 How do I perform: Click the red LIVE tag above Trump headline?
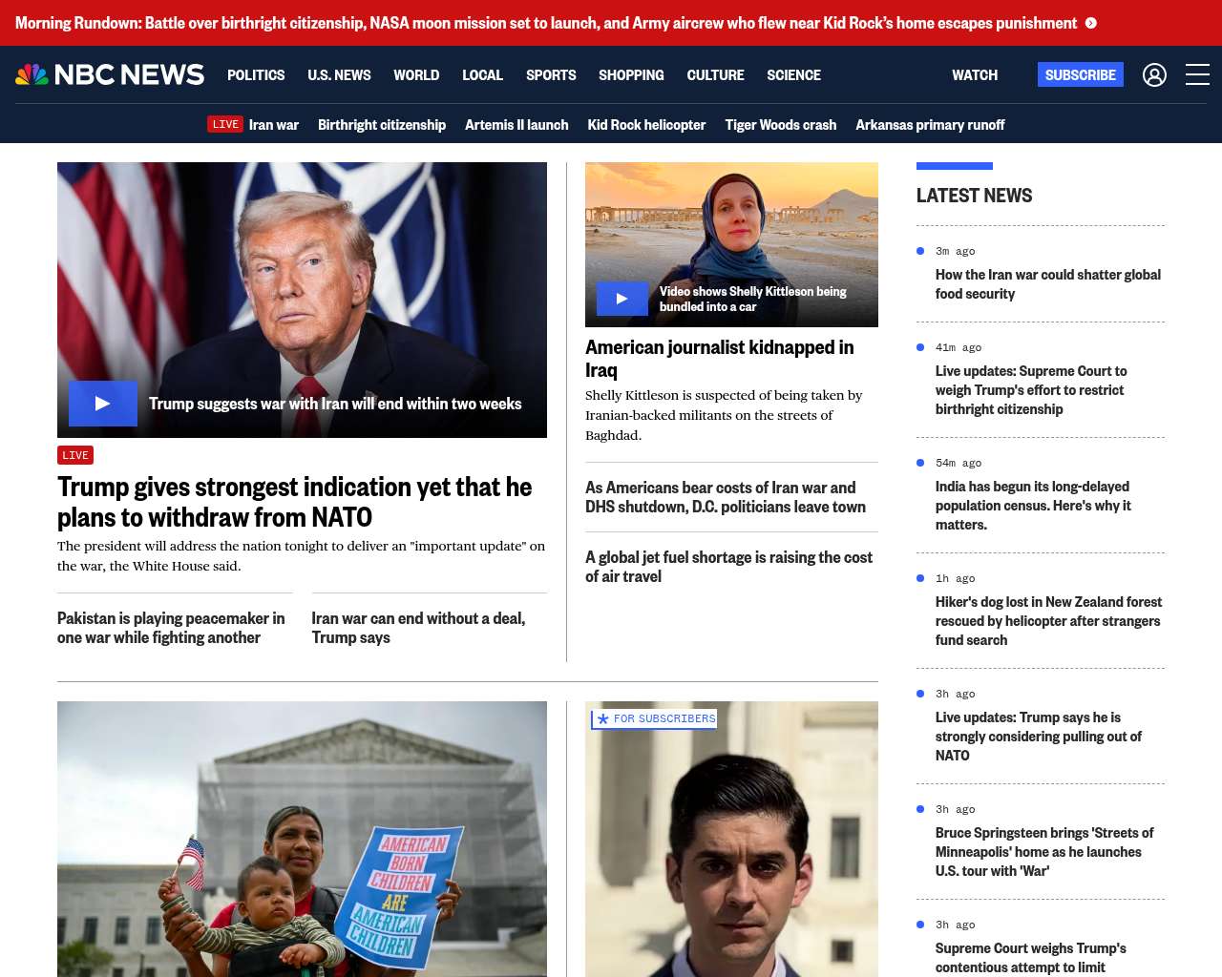point(75,455)
